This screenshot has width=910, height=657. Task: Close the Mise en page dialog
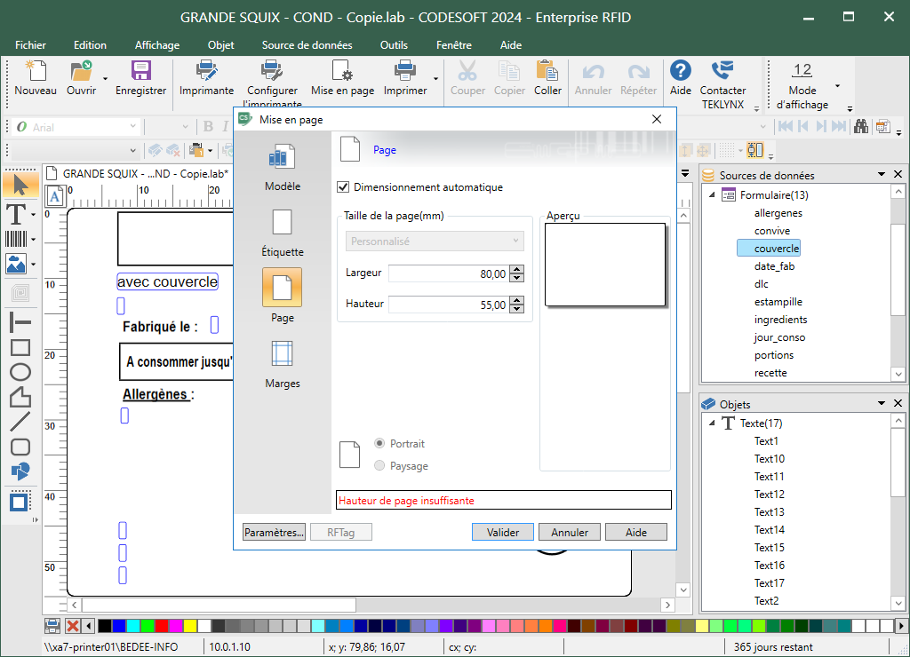[x=657, y=119]
